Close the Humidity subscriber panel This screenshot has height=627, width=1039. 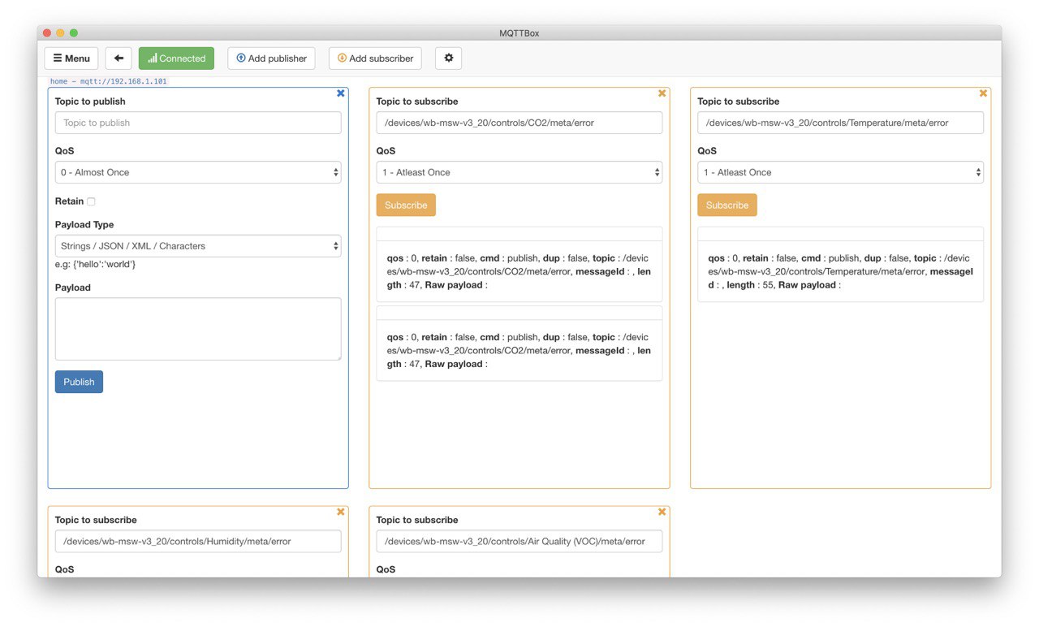(341, 512)
